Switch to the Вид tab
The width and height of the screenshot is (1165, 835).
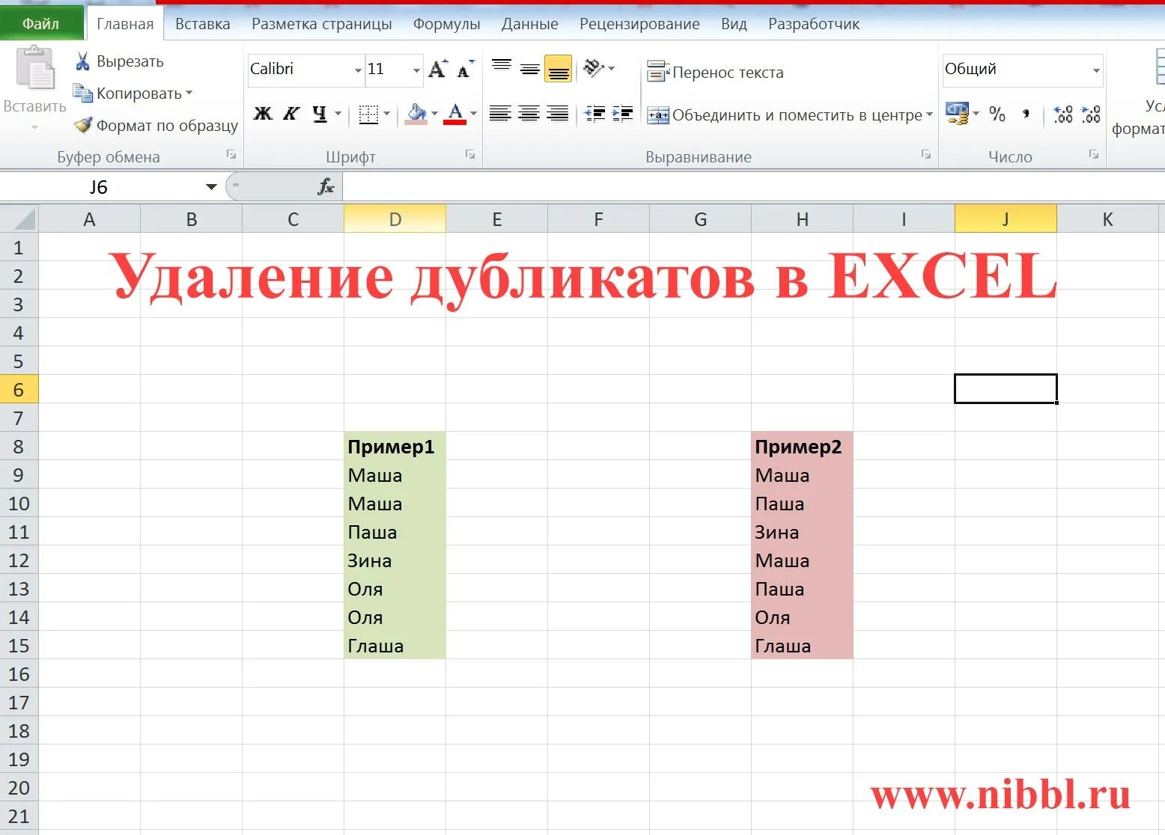(x=734, y=24)
